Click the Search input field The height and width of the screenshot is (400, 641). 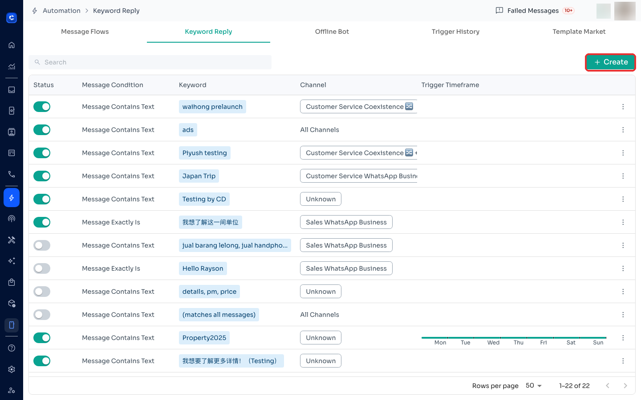(x=150, y=62)
